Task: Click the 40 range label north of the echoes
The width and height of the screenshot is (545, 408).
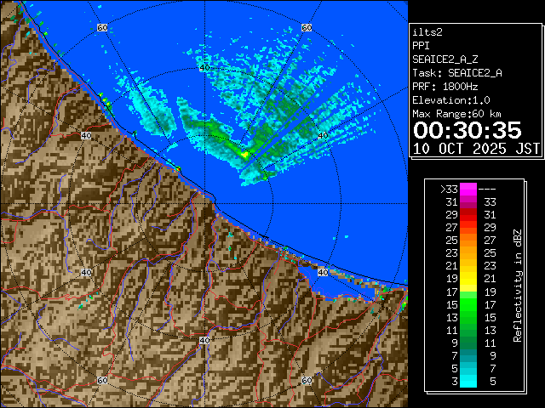Action: [204, 67]
